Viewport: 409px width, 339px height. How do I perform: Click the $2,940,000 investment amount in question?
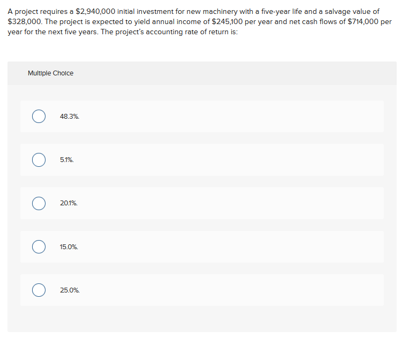point(95,12)
